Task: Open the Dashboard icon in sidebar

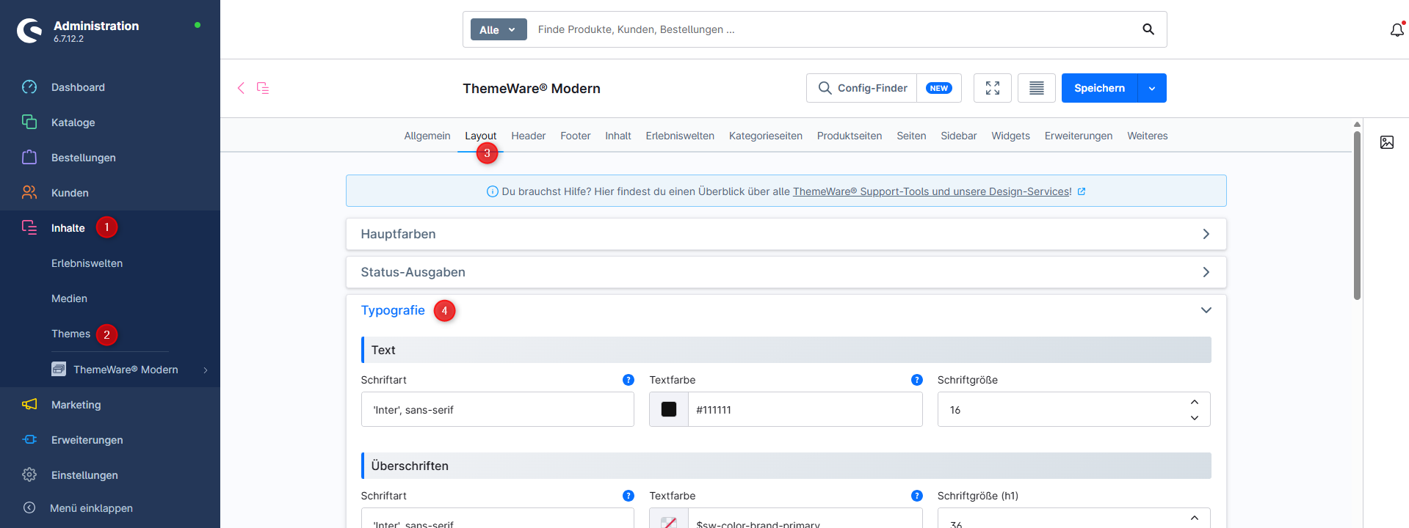Action: pyautogui.click(x=29, y=87)
